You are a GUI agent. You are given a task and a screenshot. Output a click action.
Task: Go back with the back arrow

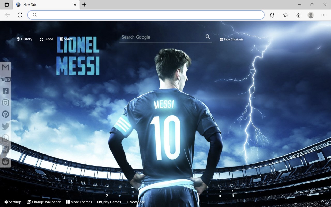[8, 15]
